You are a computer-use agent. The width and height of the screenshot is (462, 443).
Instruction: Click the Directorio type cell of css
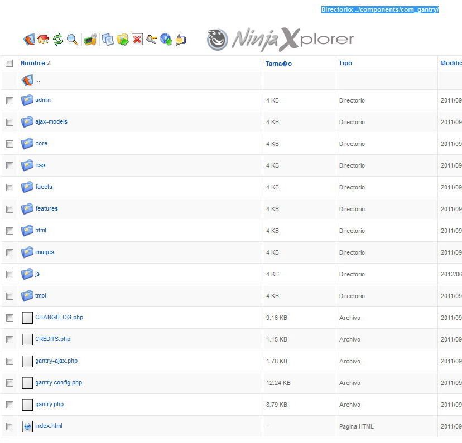(x=352, y=165)
